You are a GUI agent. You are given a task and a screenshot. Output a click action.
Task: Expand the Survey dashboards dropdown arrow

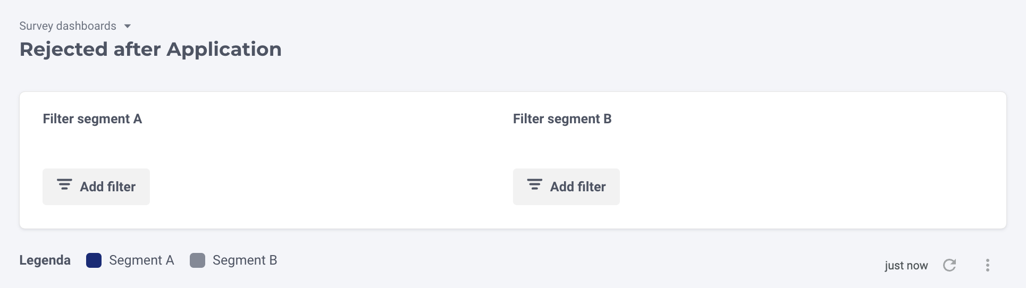point(128,26)
